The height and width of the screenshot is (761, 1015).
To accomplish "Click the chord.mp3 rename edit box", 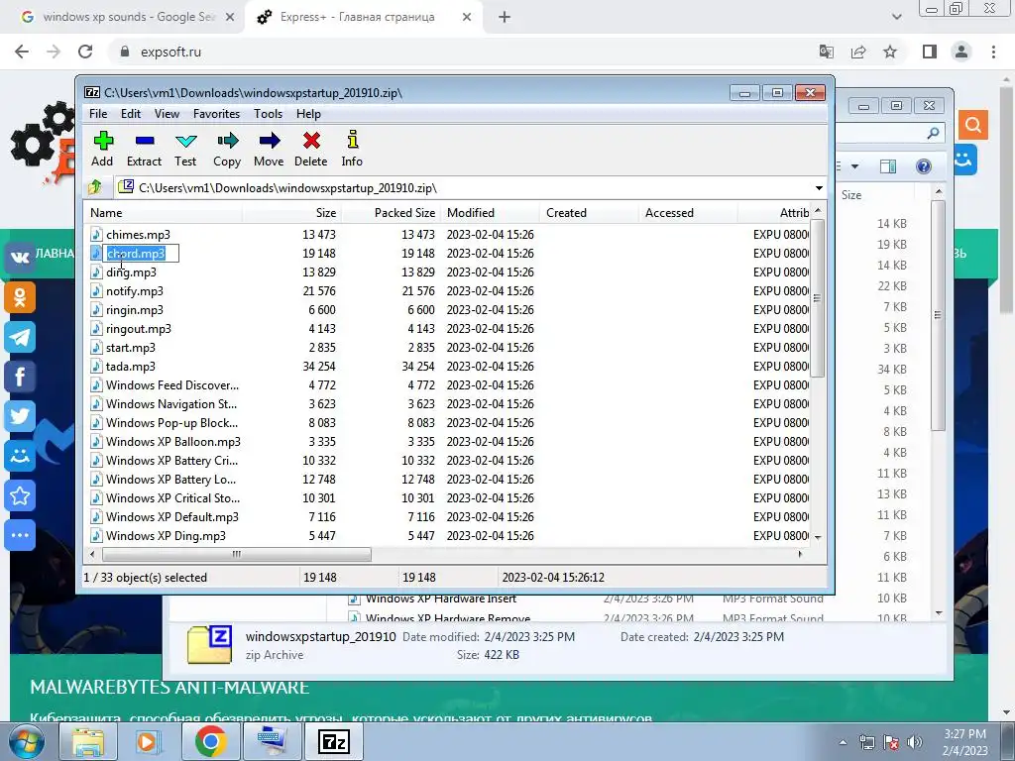I will click(142, 254).
